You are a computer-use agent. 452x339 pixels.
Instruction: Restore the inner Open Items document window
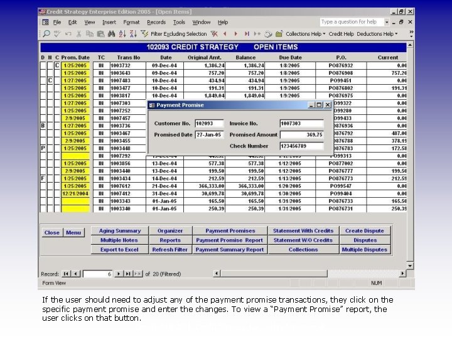click(x=401, y=22)
